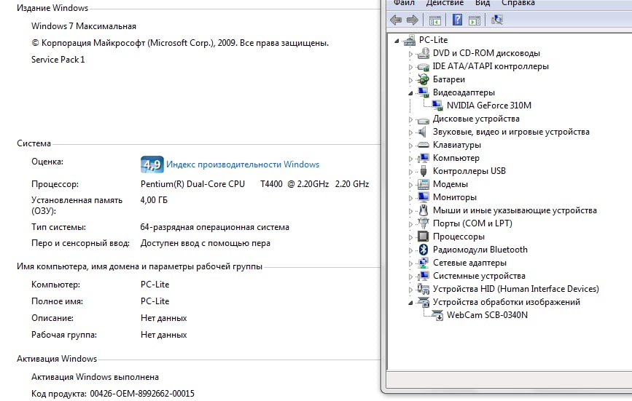Collapse the PC-Lite root node
Image resolution: width=632 pixels, height=401 pixels.
[397, 41]
